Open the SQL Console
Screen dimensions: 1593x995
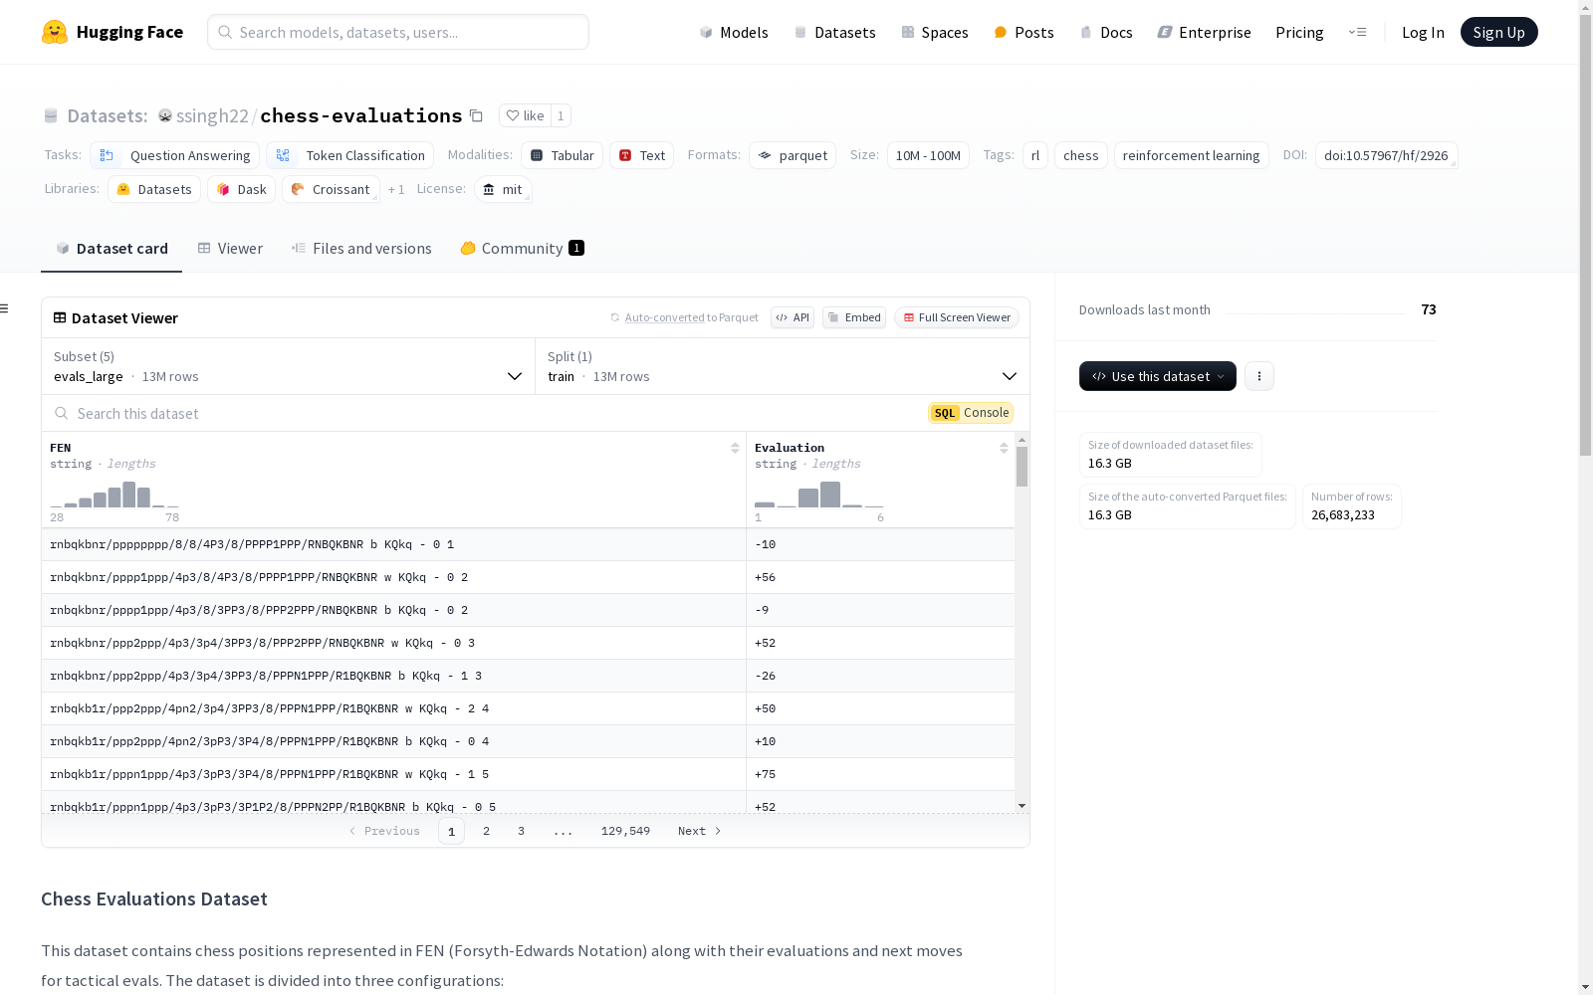pos(971,413)
